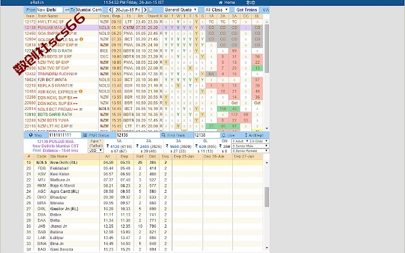Go to previous date arrow
This screenshot has width=405, height=253.
pyautogui.click(x=110, y=10)
